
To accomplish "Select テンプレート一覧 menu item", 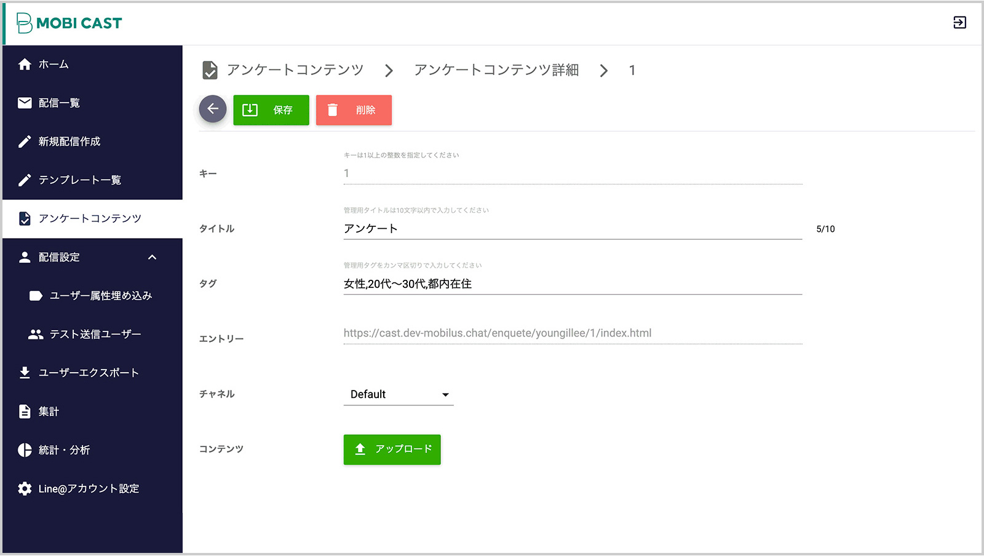I will (x=92, y=180).
